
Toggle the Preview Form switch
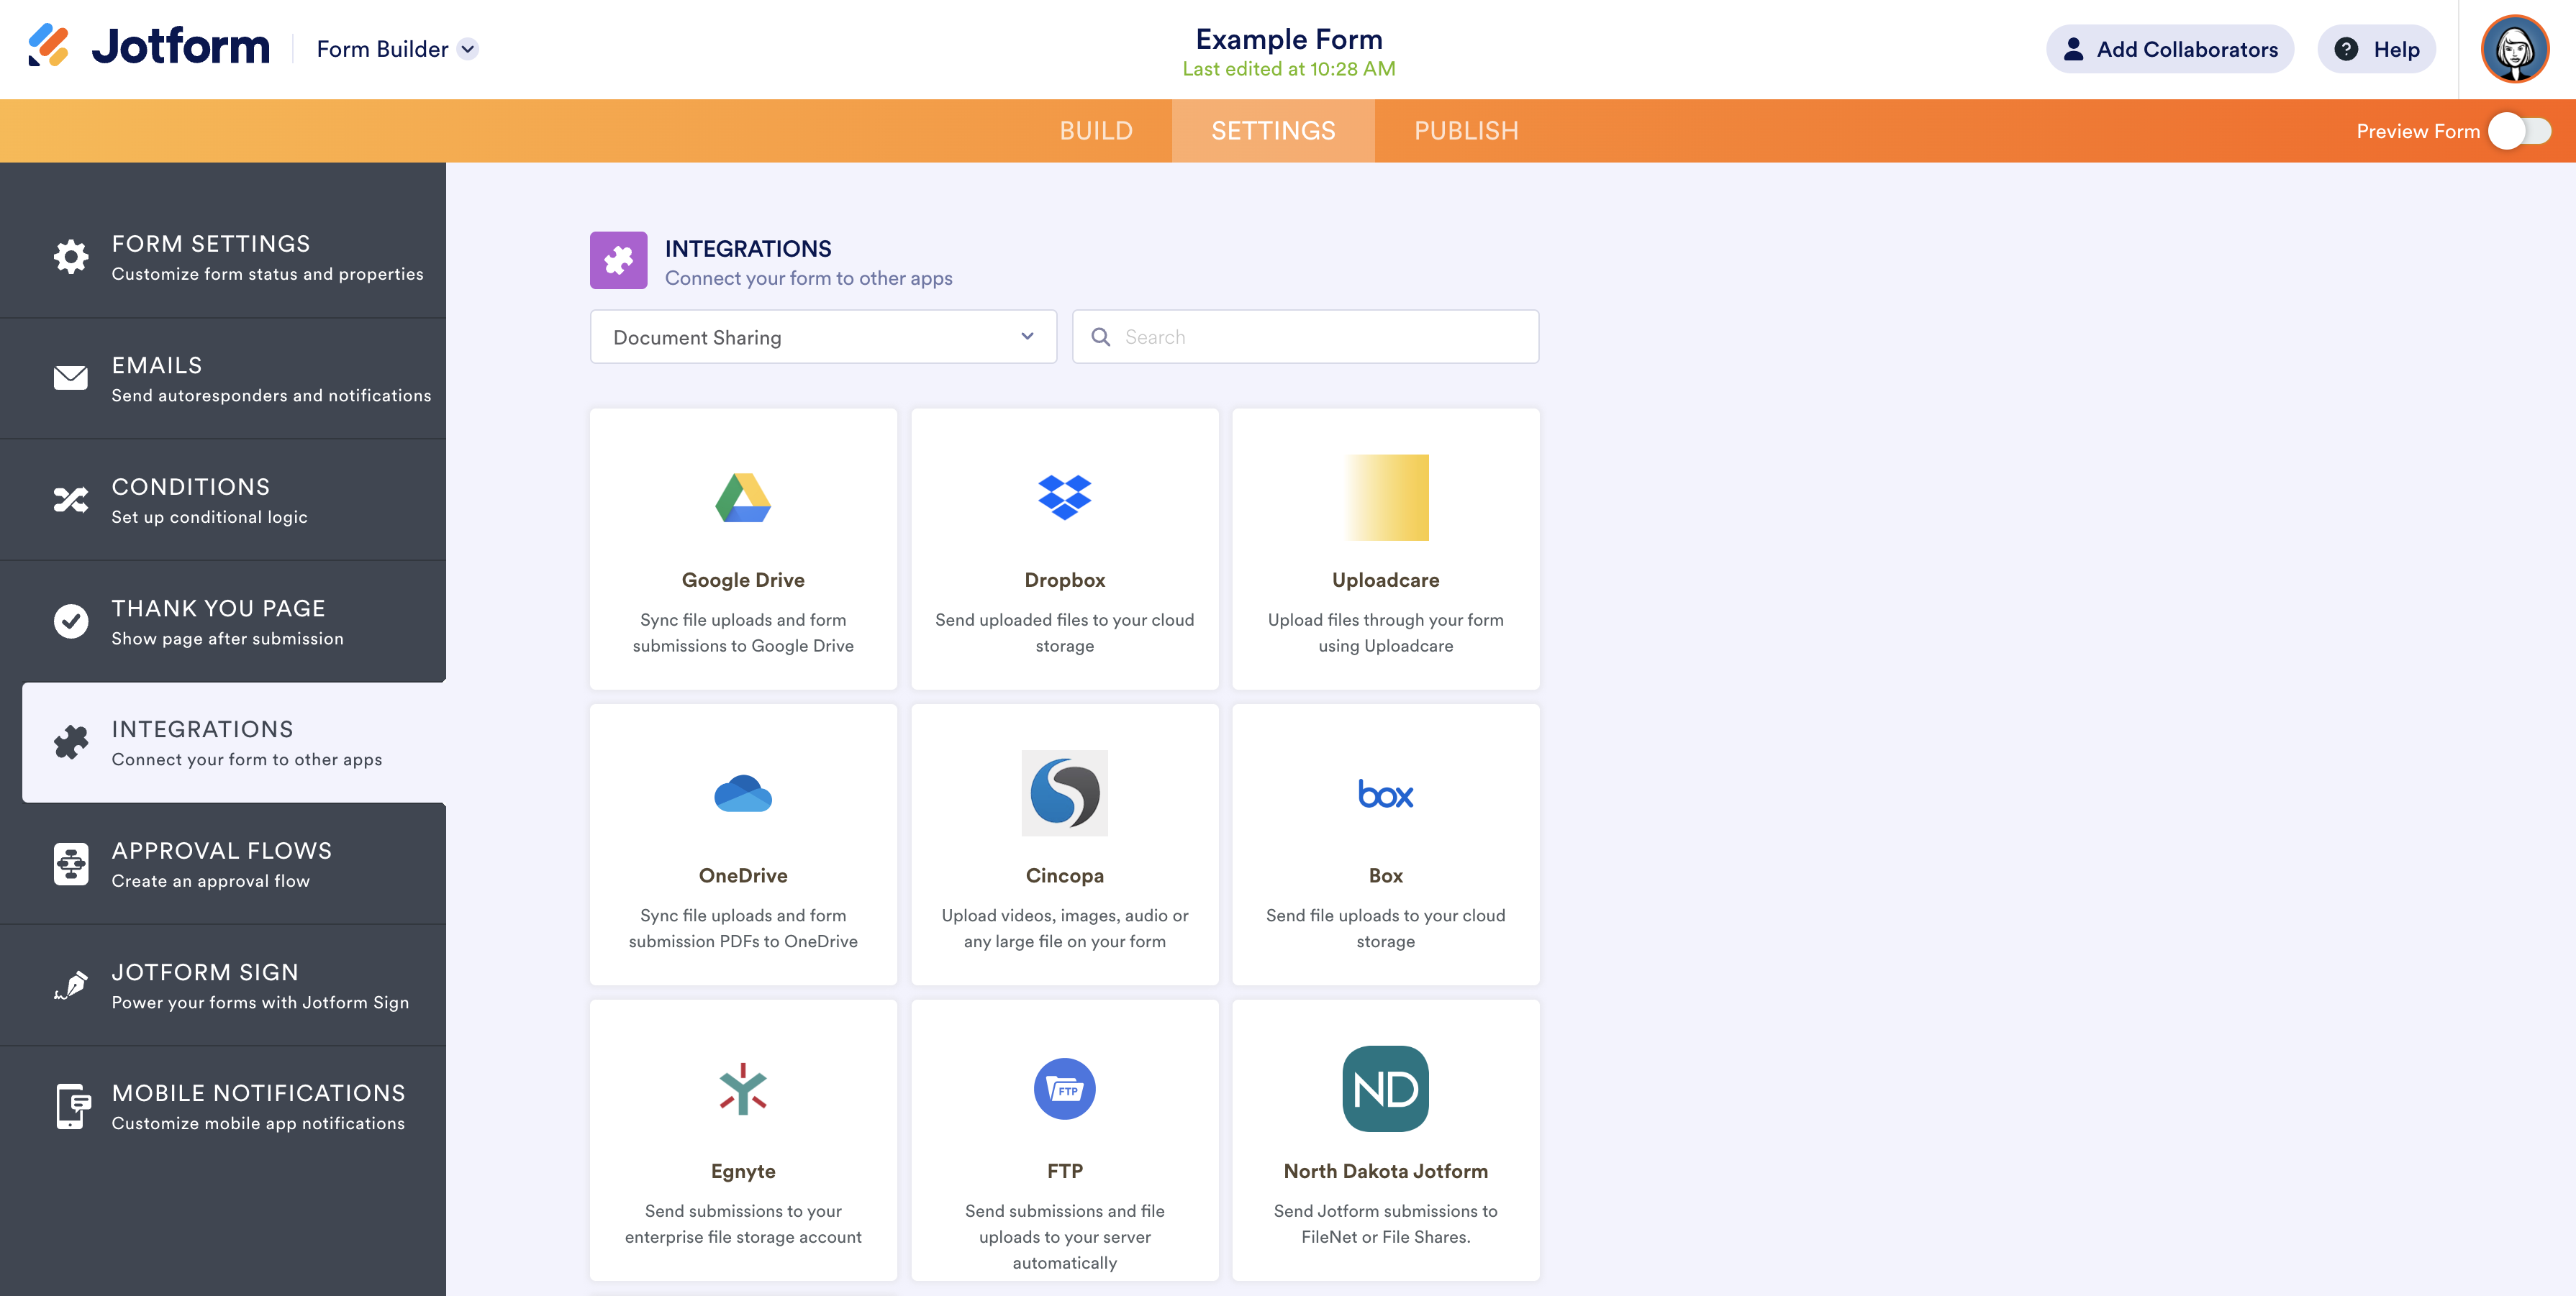2519,131
